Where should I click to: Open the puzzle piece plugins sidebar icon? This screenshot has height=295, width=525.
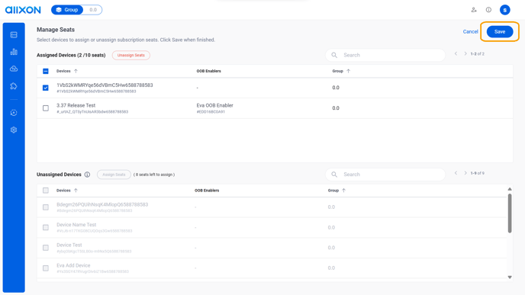(x=14, y=86)
